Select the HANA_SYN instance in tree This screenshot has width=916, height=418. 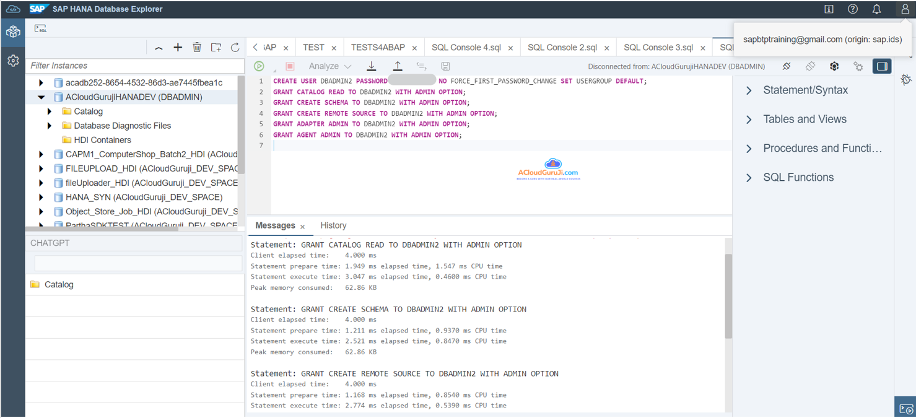coord(144,197)
